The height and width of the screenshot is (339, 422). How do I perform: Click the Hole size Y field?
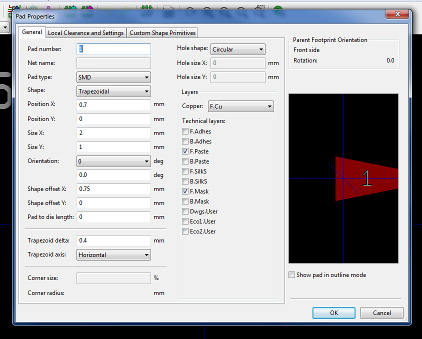(237, 77)
